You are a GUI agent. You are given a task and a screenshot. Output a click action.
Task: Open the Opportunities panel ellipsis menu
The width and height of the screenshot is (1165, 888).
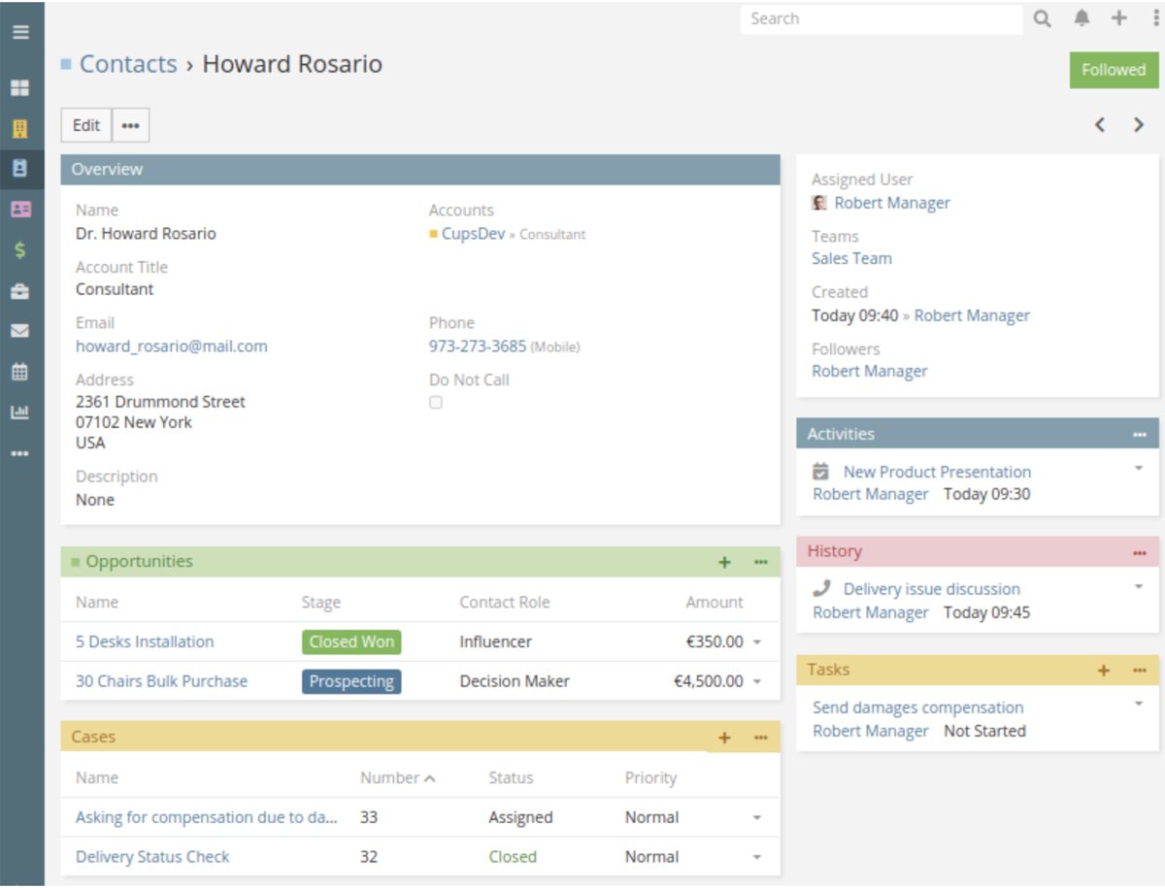coord(761,562)
